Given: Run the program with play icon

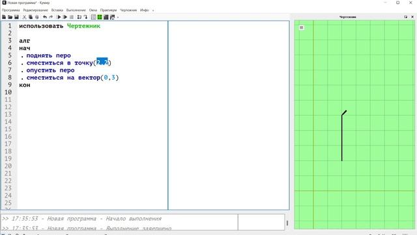Looking at the screenshot, I should click(59, 17).
